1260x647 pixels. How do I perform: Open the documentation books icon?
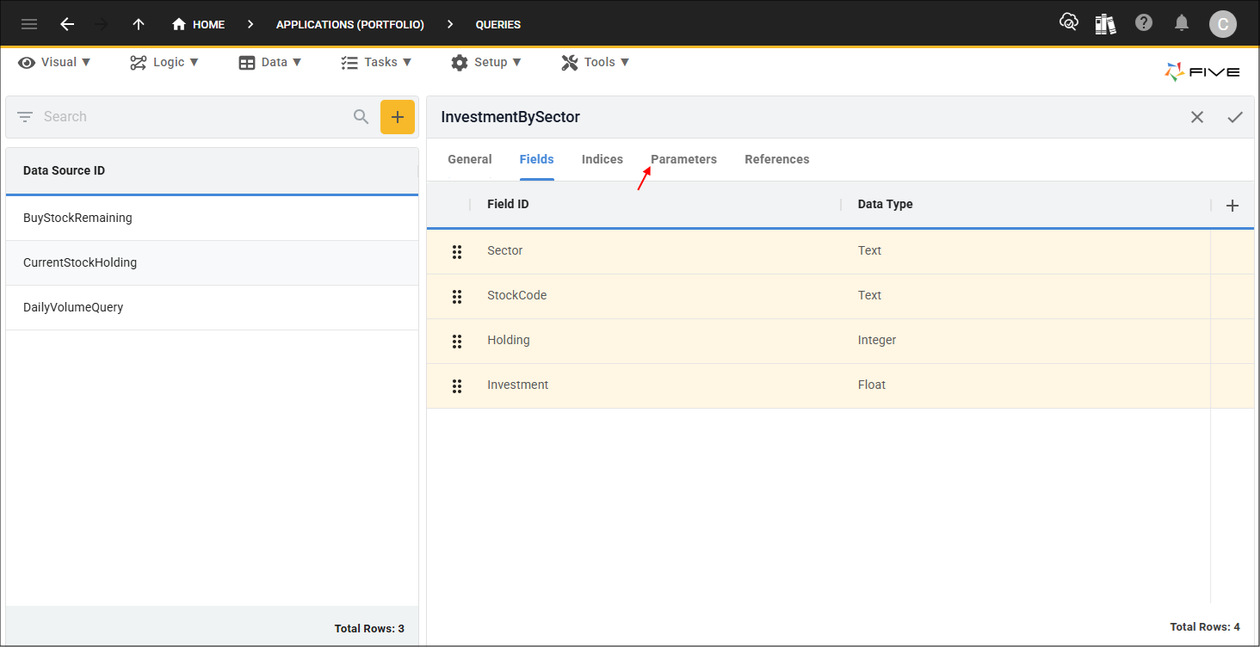pos(1105,23)
